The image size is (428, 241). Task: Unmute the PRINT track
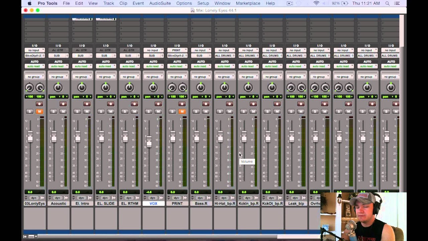[x=182, y=111]
